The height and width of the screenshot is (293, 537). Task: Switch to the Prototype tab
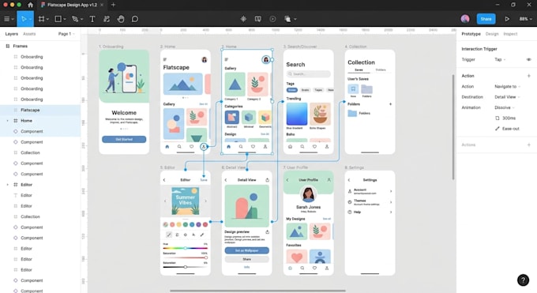[x=471, y=34]
